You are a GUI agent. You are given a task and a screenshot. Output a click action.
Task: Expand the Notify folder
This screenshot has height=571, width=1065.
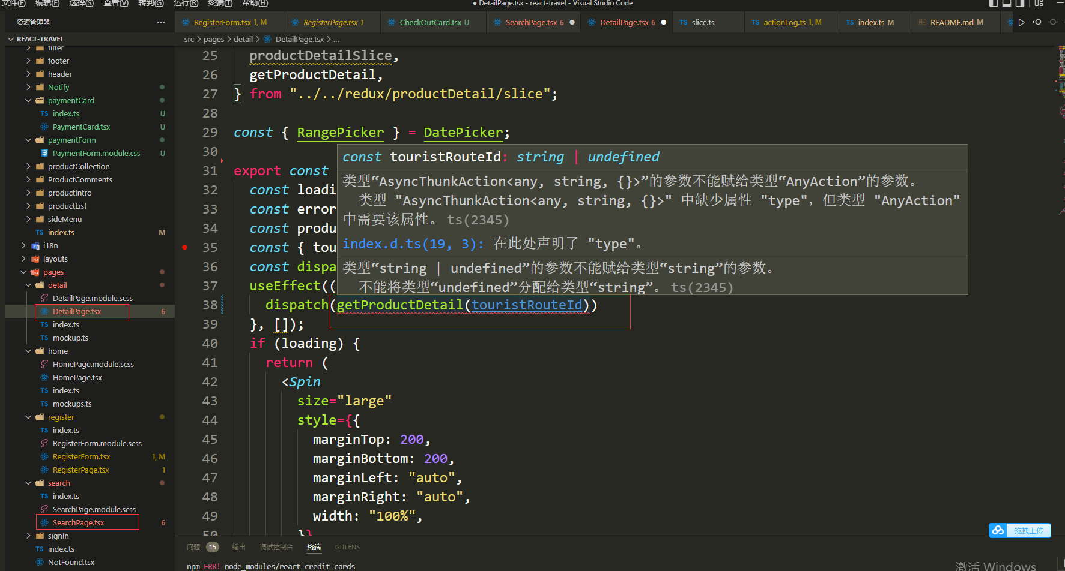click(x=28, y=87)
